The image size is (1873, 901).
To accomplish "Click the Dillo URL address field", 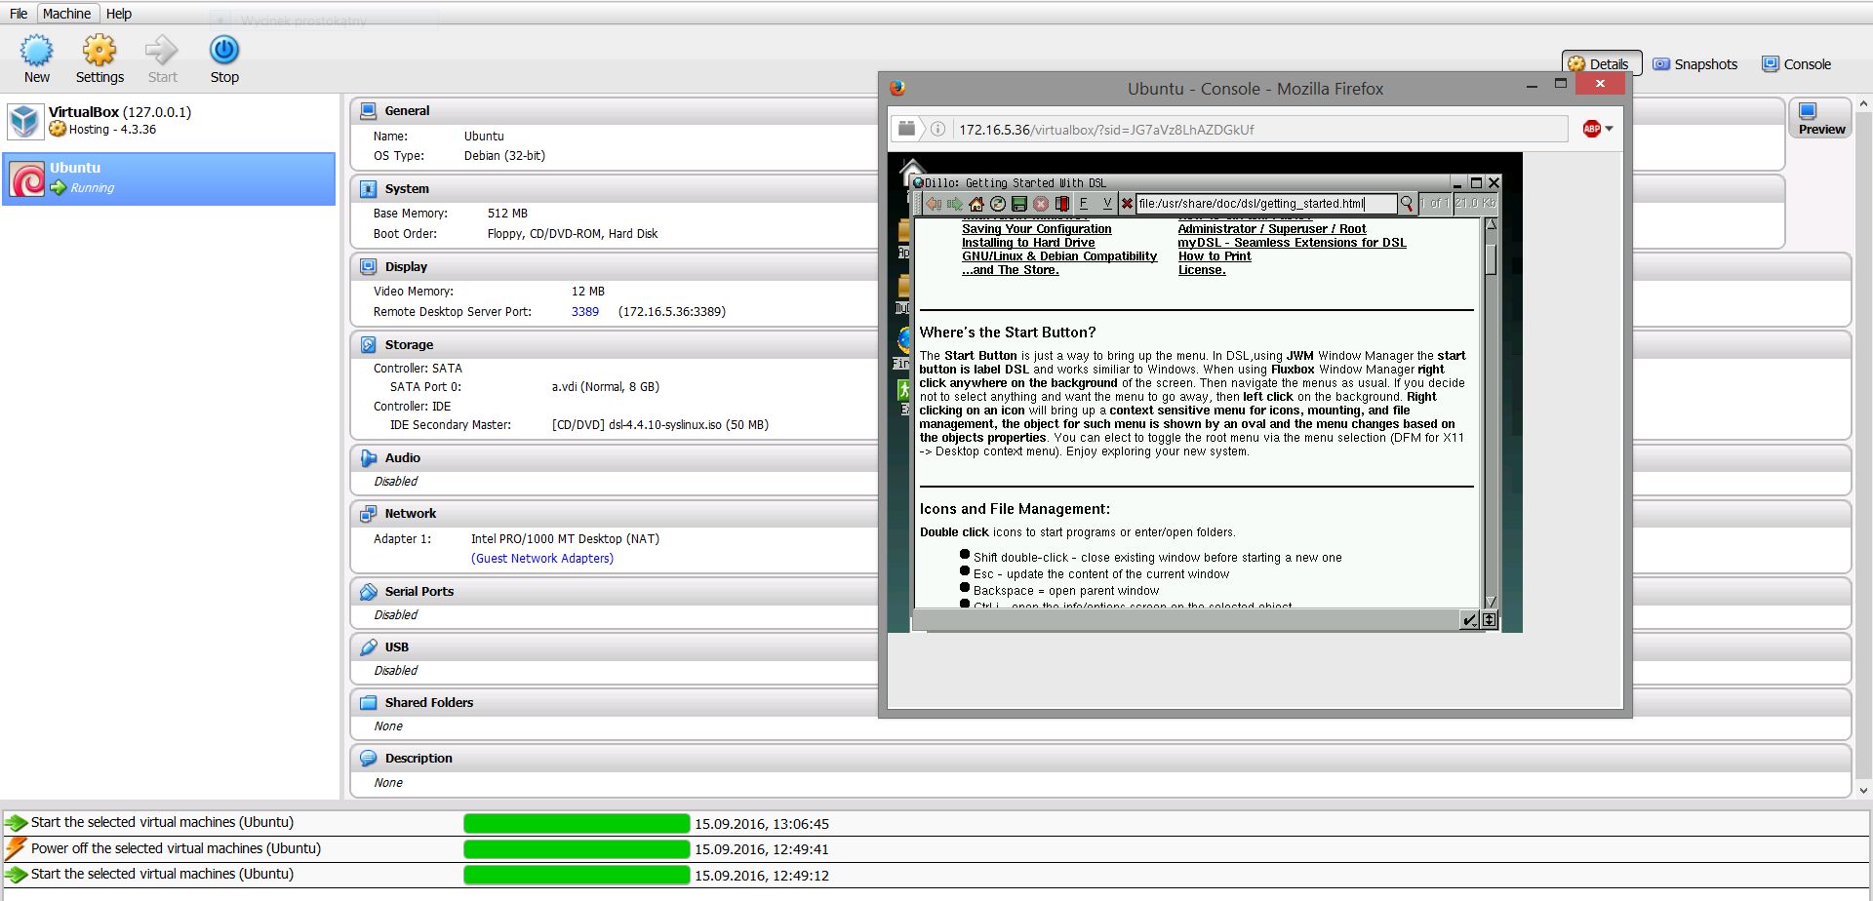I will (1266, 204).
